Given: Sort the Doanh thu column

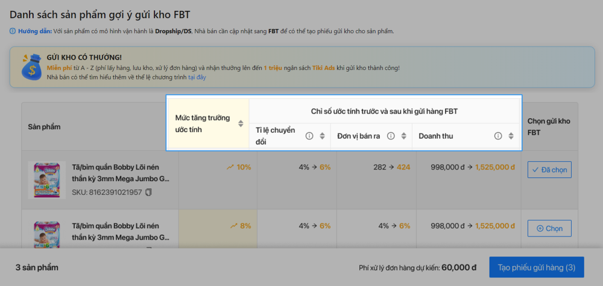Looking at the screenshot, I should tap(511, 136).
